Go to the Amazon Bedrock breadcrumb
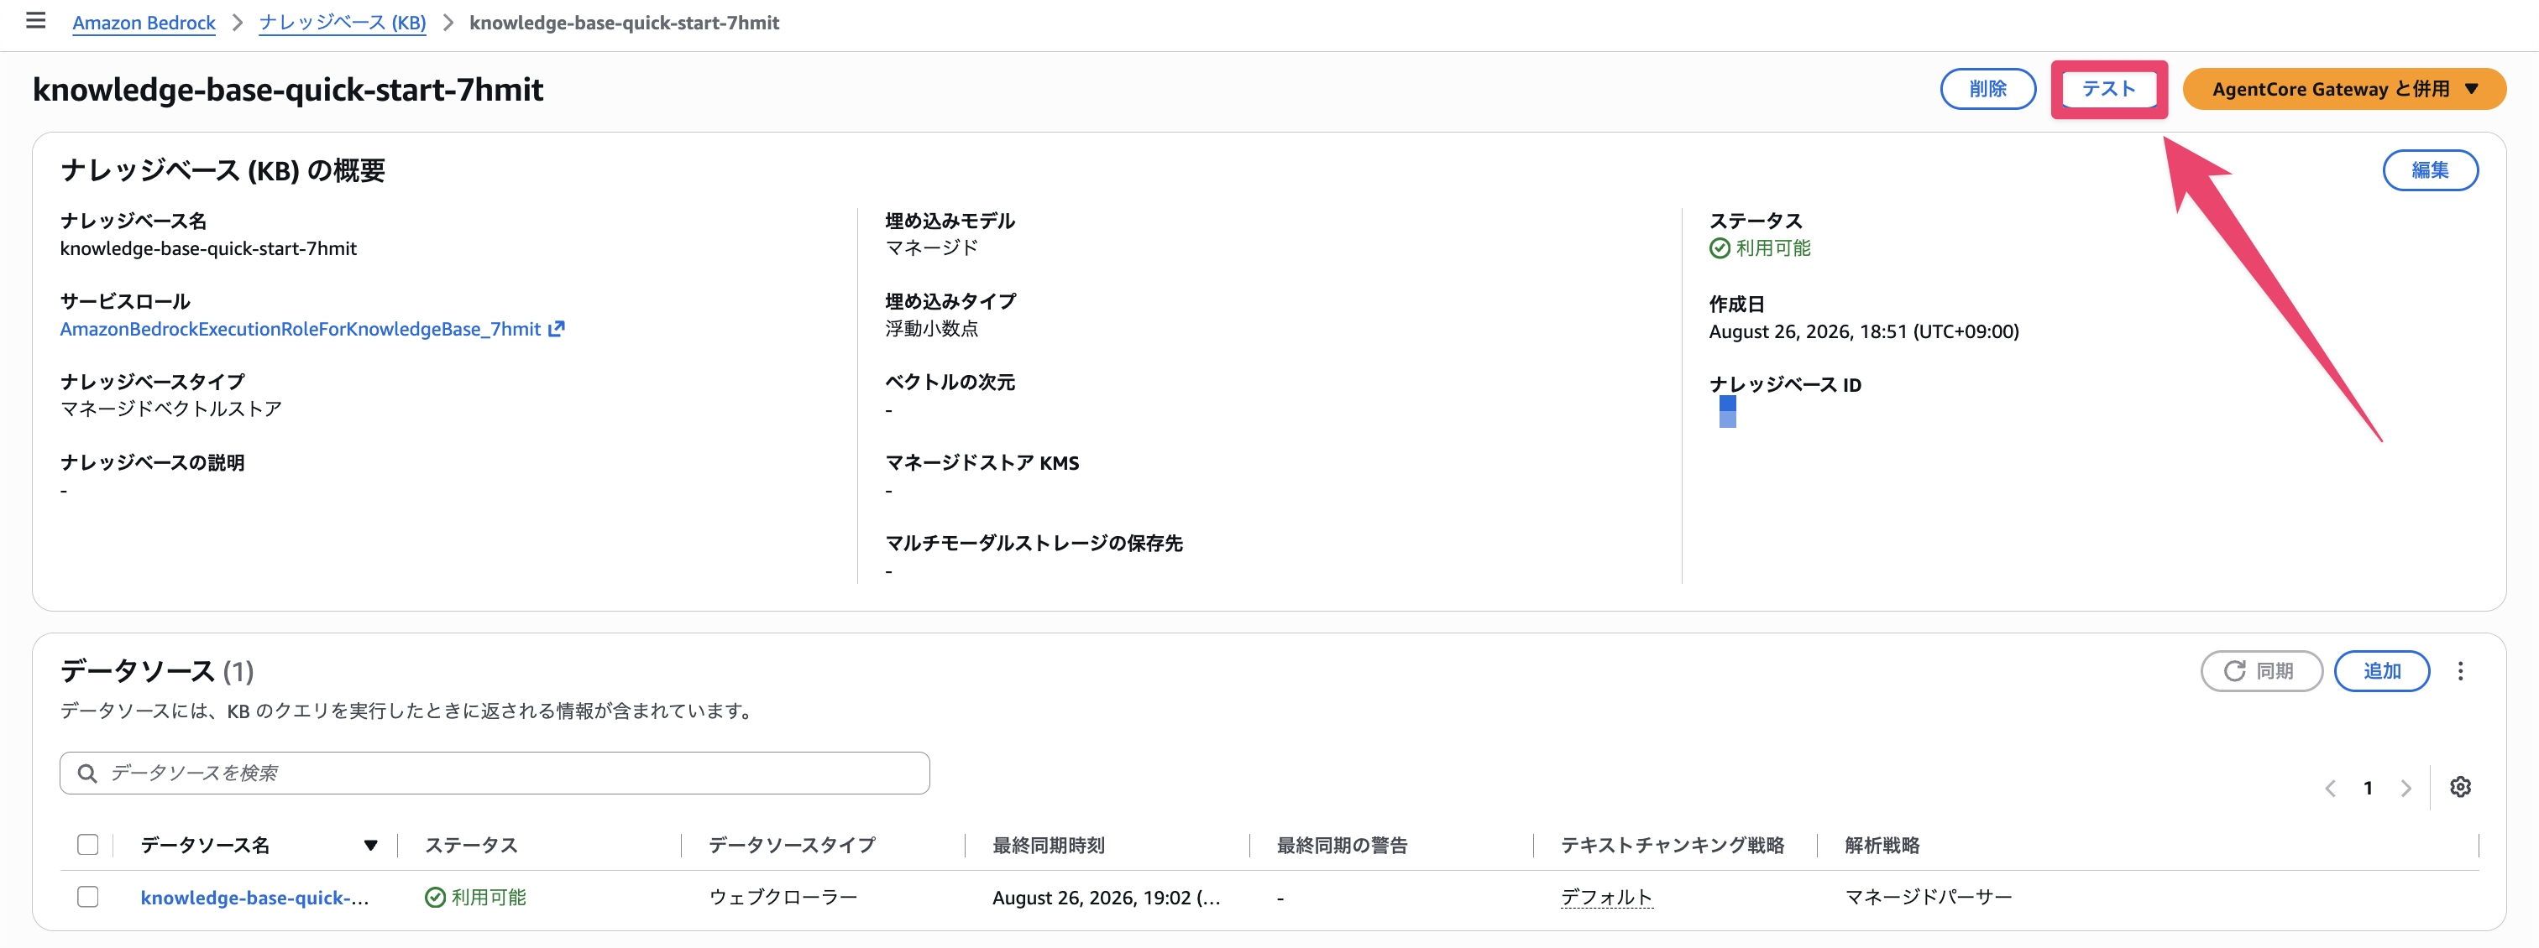 click(x=144, y=23)
